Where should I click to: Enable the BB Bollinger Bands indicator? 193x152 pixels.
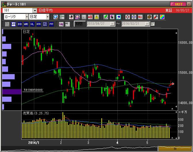pyautogui.click(x=20, y=24)
